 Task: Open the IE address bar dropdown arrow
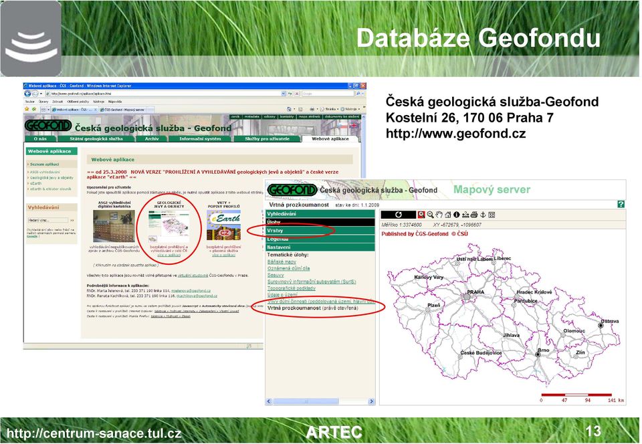[284, 94]
